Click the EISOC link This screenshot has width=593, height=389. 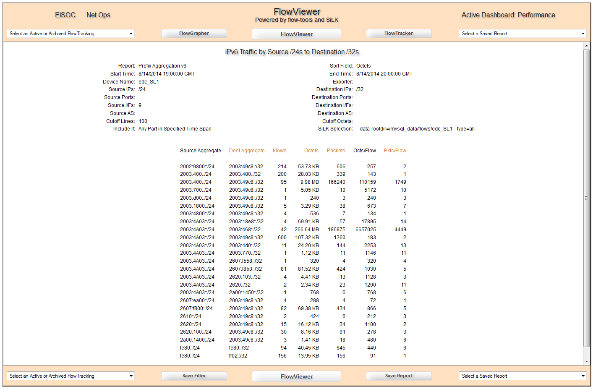(65, 14)
